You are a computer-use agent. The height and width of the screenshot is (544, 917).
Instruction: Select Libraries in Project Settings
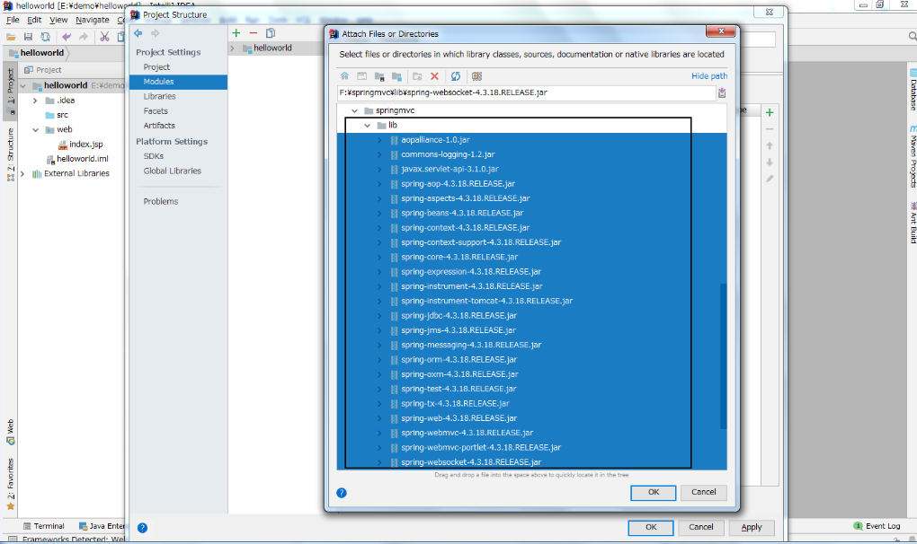pos(160,96)
